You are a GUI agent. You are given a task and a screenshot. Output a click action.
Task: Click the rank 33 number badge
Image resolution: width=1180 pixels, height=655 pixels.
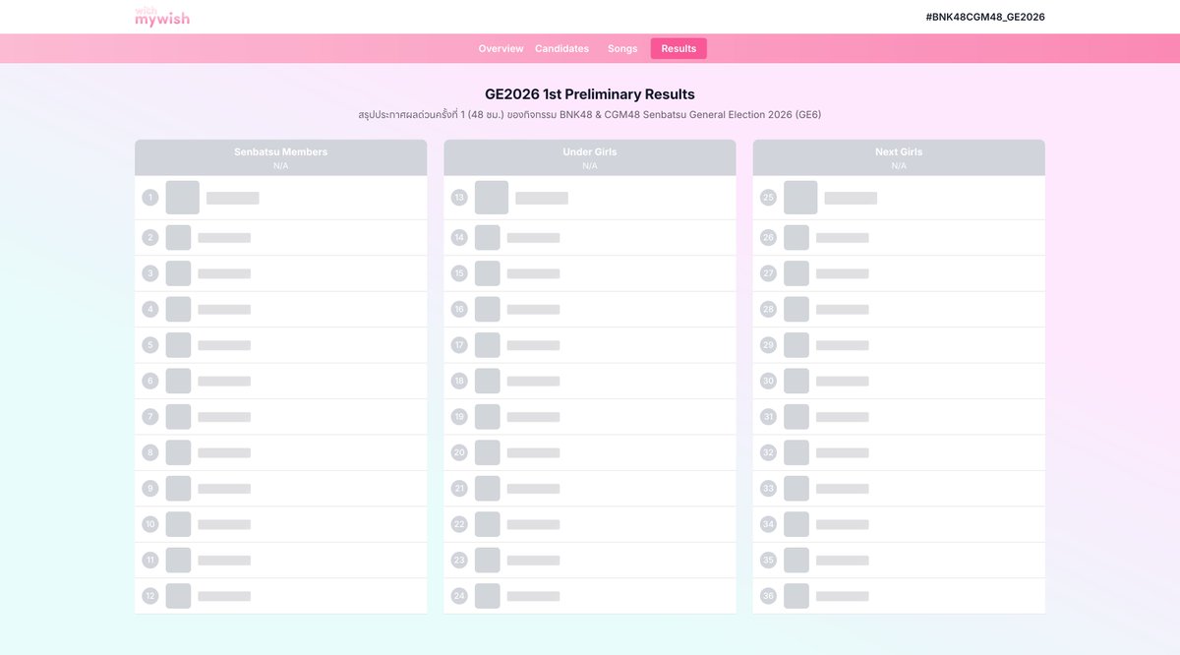(768, 489)
